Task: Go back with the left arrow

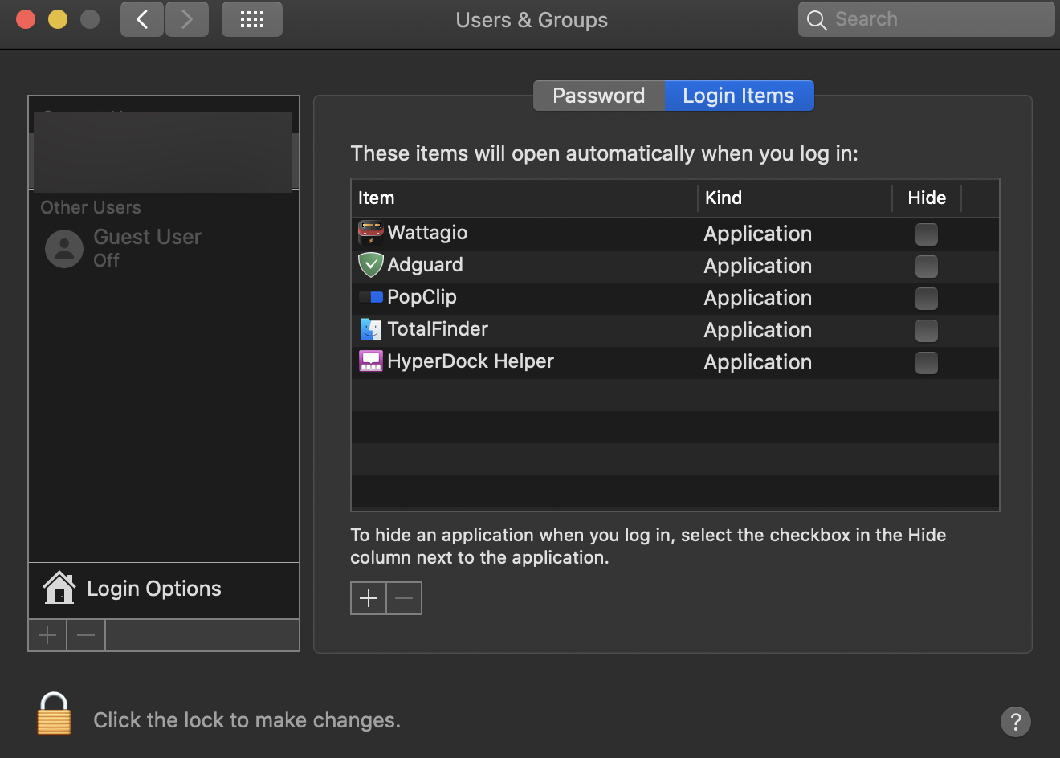Action: point(142,19)
